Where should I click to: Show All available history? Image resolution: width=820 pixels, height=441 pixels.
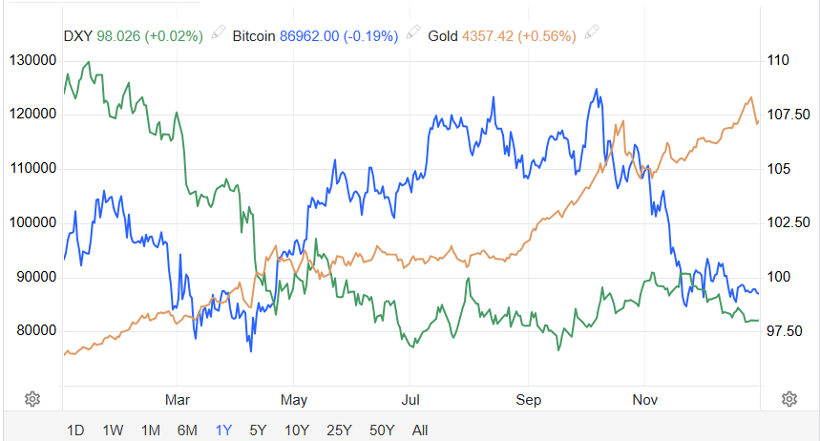pos(420,430)
